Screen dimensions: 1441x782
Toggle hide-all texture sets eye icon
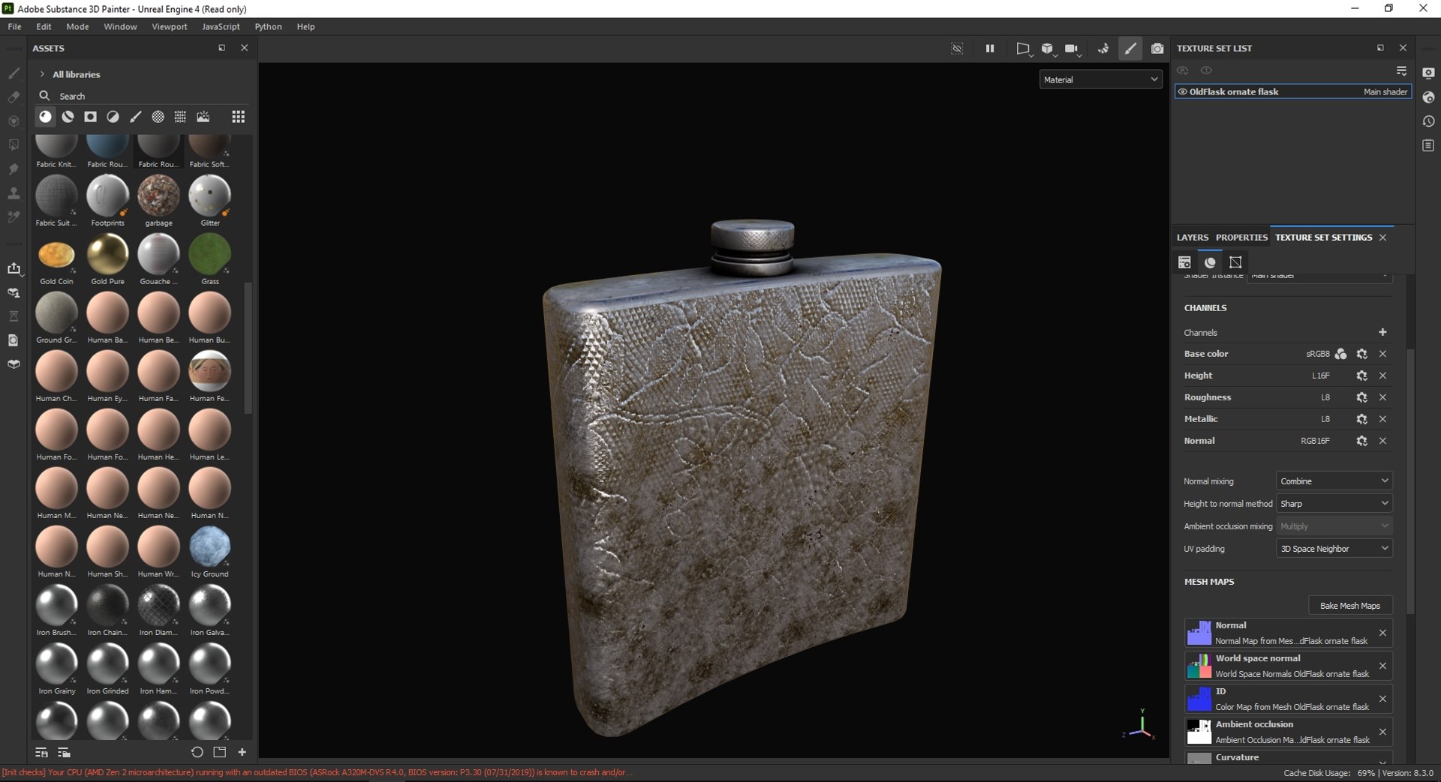1183,70
